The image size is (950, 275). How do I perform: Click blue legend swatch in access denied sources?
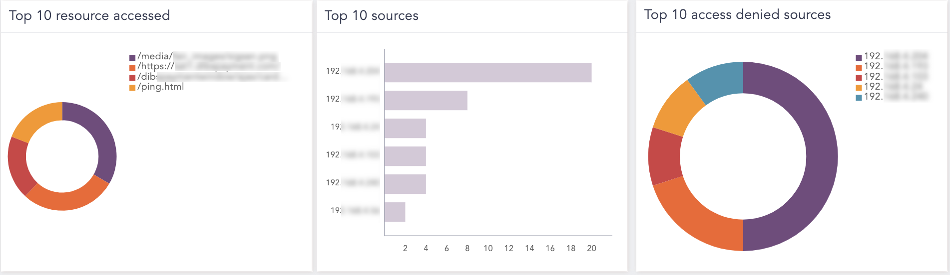pos(859,98)
